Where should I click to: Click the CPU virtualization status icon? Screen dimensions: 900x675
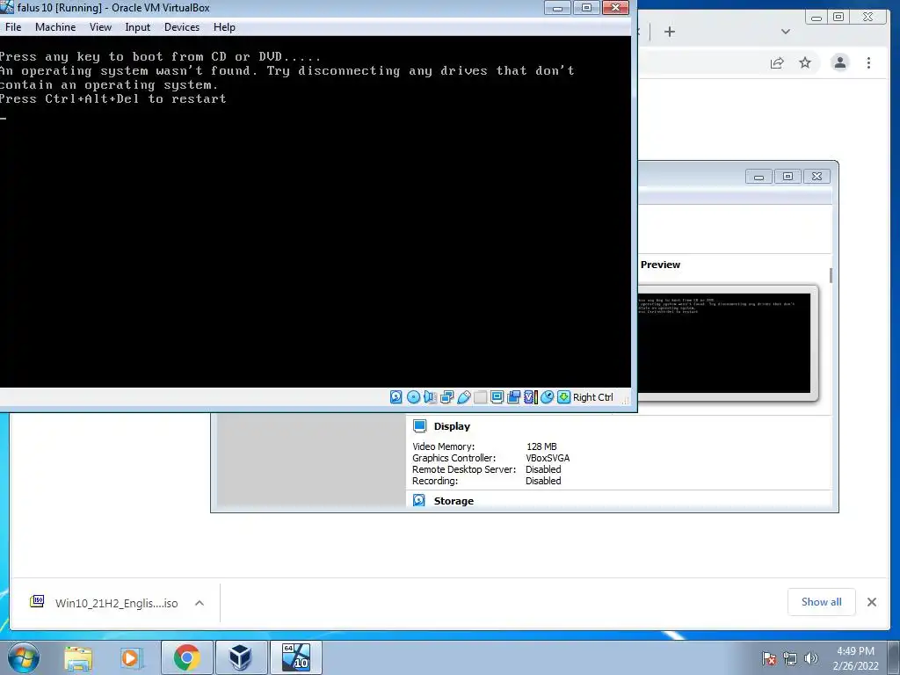pyautogui.click(x=530, y=397)
